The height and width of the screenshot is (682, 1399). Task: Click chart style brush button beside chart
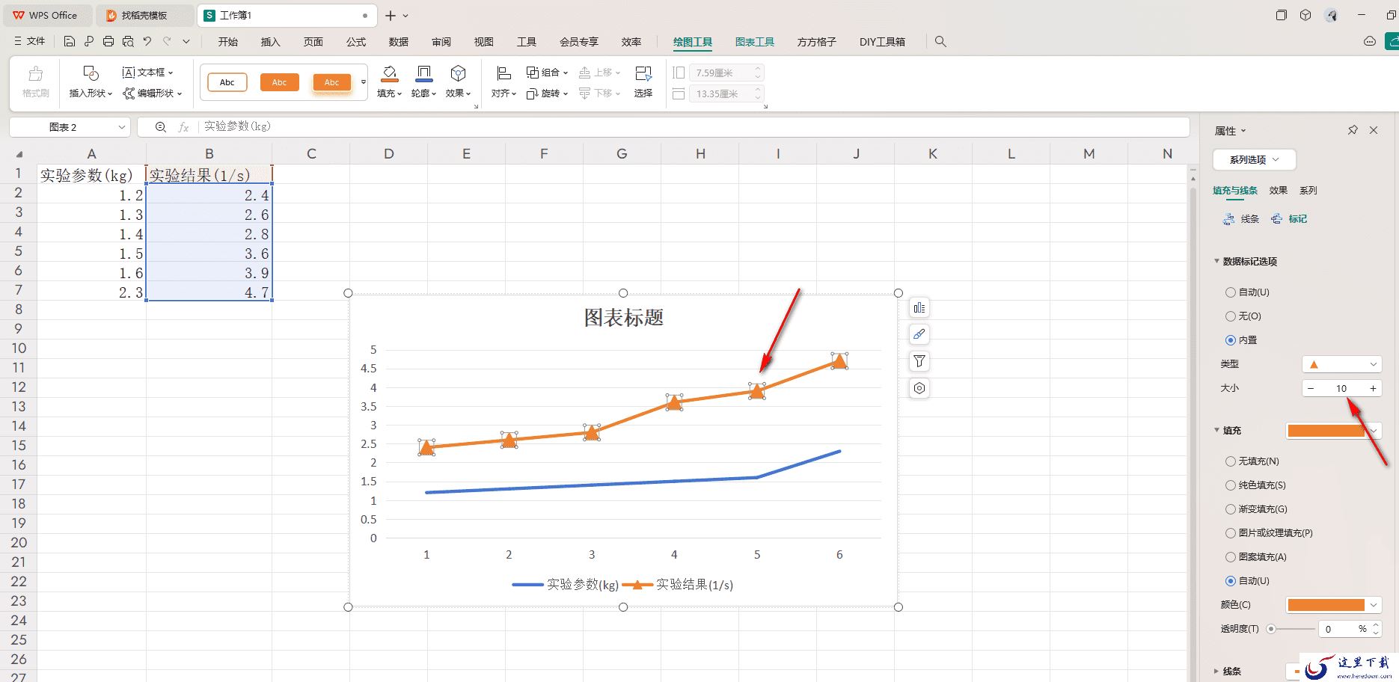click(x=919, y=334)
